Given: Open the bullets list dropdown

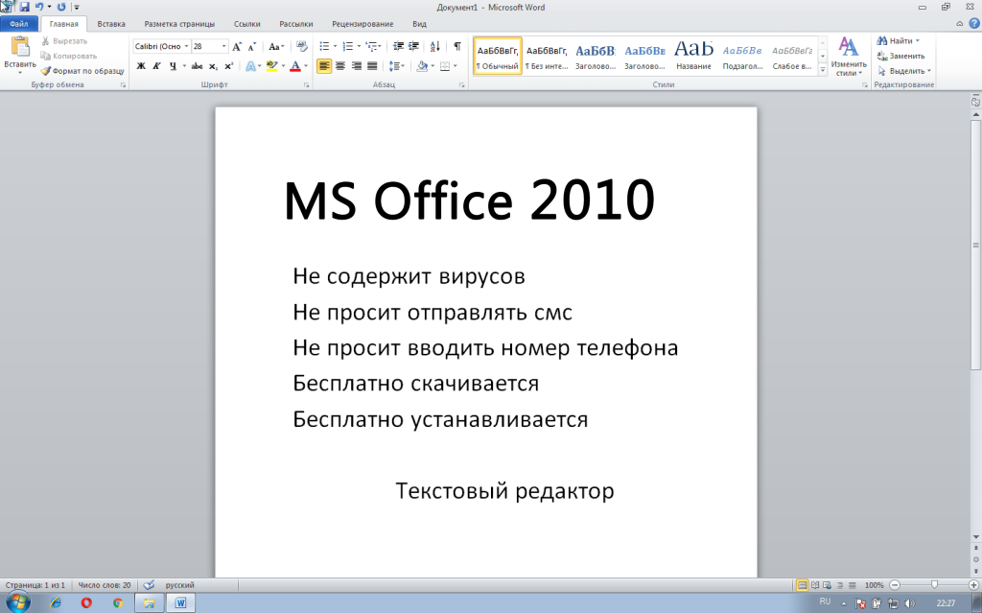Looking at the screenshot, I should (335, 46).
